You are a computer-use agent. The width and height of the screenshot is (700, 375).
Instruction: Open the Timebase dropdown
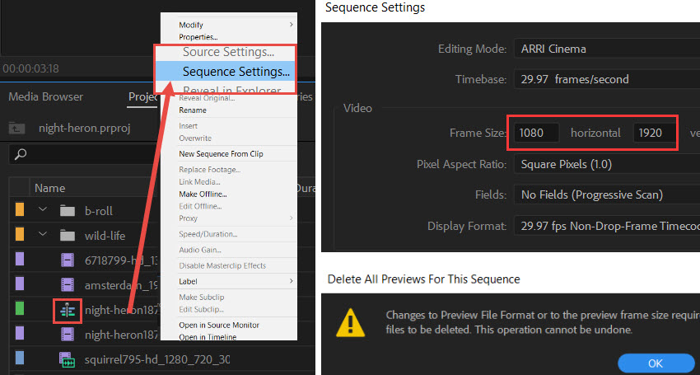point(607,80)
